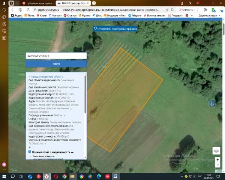
Task: Open the video player icon in the sidebar
Action: [4, 24]
